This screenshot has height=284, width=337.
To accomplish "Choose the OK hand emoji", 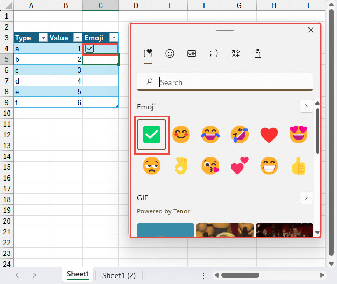I will tap(181, 165).
